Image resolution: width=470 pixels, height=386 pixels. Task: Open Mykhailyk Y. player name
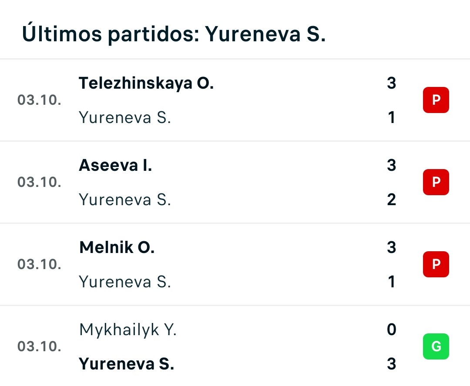(128, 330)
